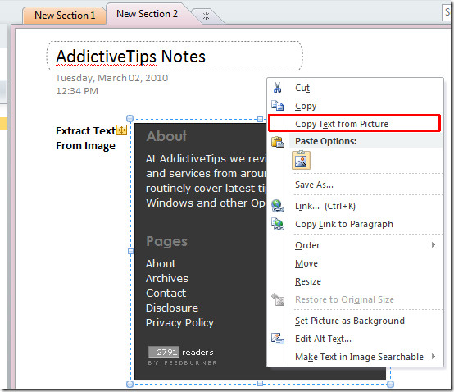
Task: Expand the Order submenu arrow
Action: 434,245
